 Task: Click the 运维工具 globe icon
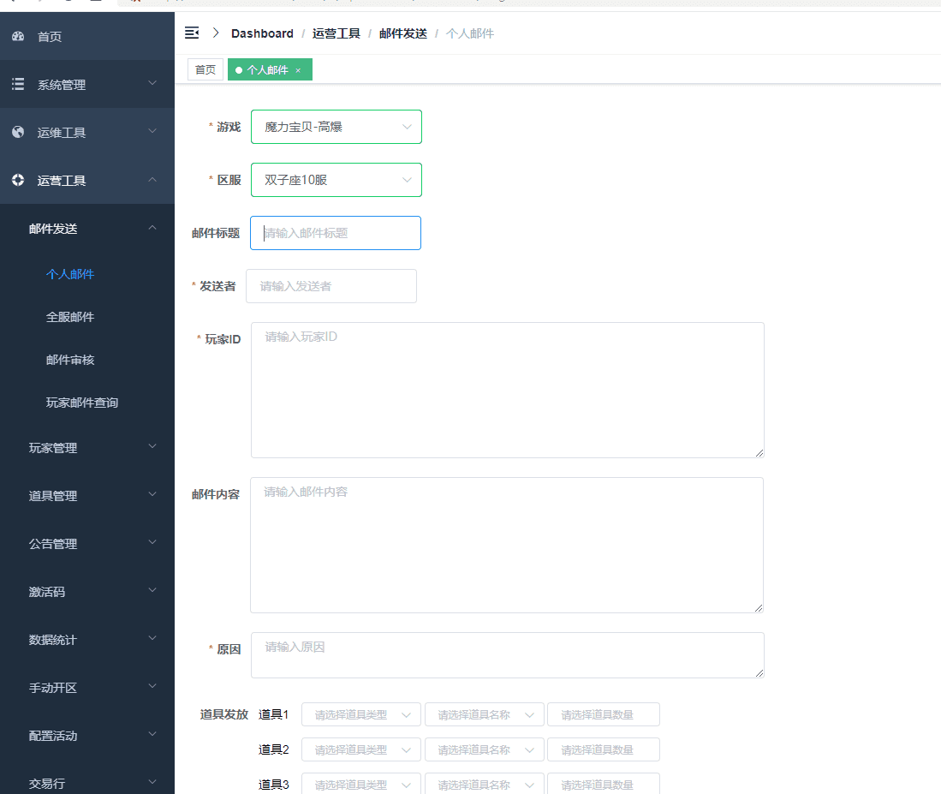click(18, 132)
